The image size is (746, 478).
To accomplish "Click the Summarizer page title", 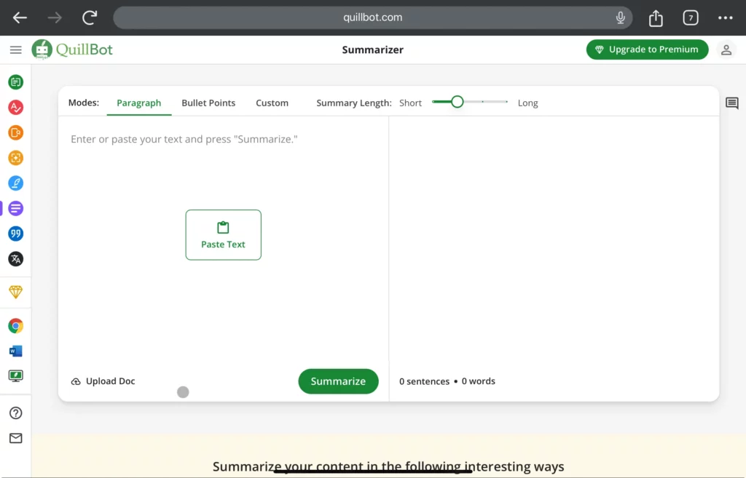I will (x=372, y=49).
